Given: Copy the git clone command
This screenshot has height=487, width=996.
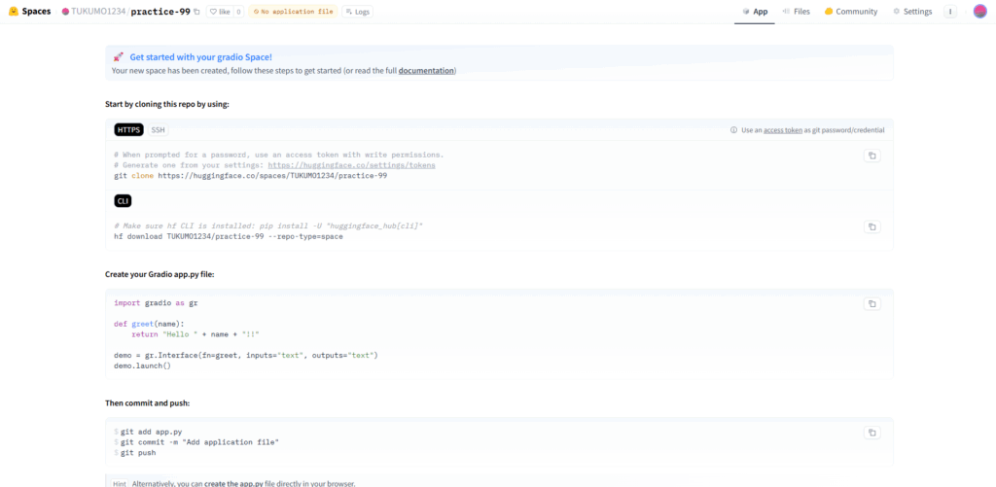Looking at the screenshot, I should click(x=871, y=156).
